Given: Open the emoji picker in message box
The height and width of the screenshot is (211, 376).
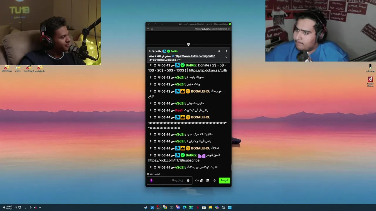Looking at the screenshot, I should (x=188, y=181).
